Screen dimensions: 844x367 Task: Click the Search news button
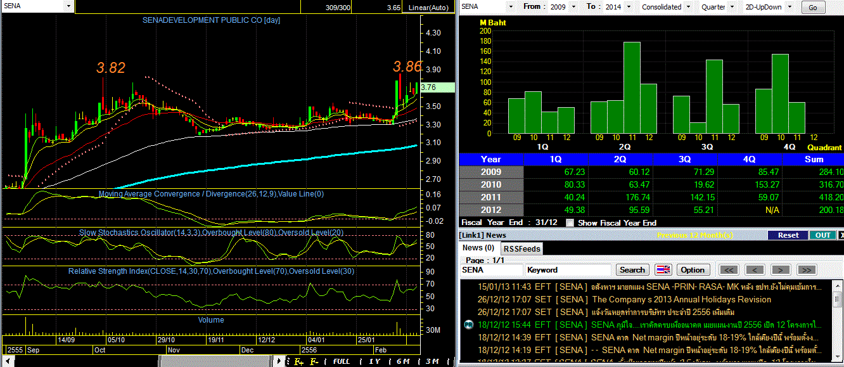pyautogui.click(x=632, y=270)
